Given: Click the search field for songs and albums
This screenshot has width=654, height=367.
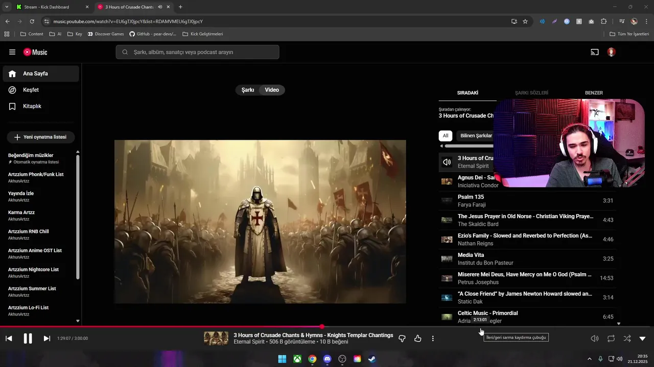Looking at the screenshot, I should point(197,52).
